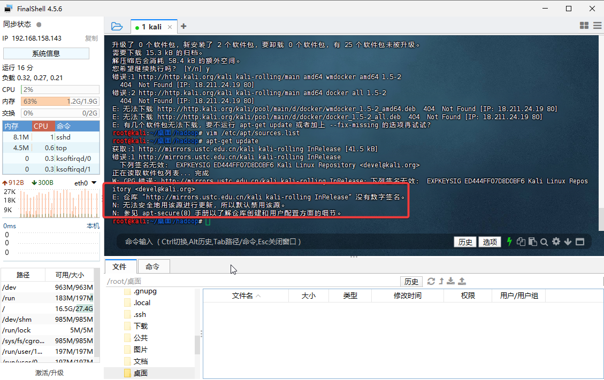Refresh the file list

[x=431, y=282]
